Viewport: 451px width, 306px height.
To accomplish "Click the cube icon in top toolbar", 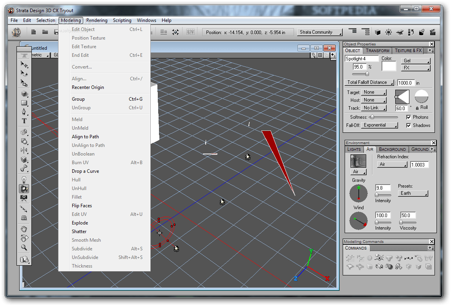I will [378, 32].
